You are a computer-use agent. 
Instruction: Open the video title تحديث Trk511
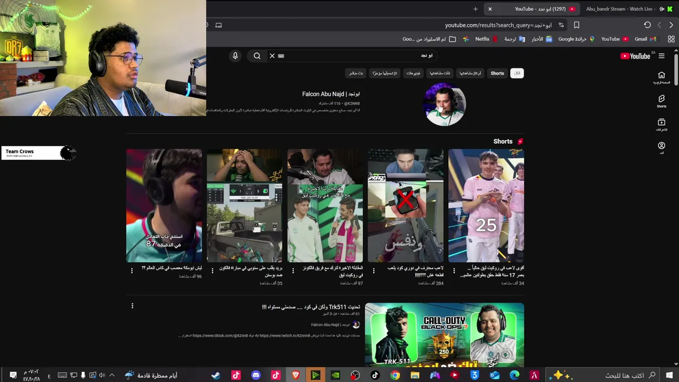pos(311,307)
